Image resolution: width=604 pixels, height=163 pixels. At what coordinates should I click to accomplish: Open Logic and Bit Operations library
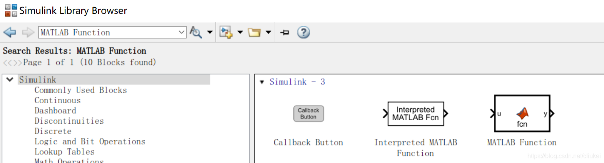tap(90, 142)
